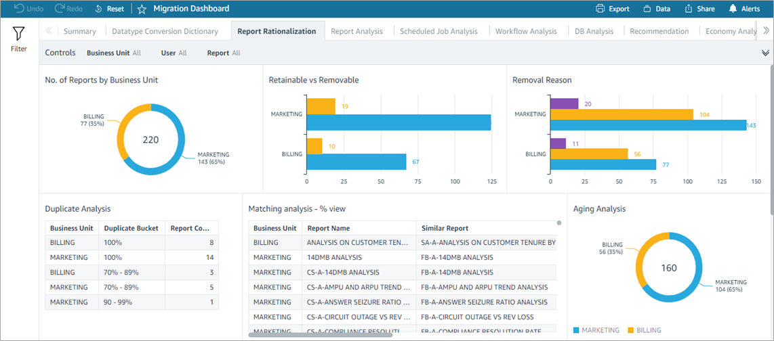Click the Reset label in toolbar
Screen dimensions: 774x341
115,9
